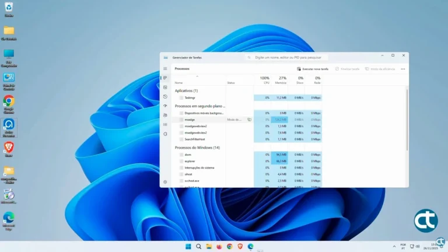
Task: Click the three-dot more options button
Action: tap(403, 69)
